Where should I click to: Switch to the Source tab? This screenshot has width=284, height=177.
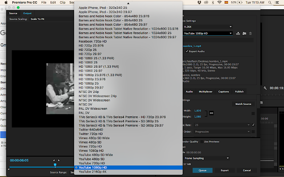click(x=13, y=13)
